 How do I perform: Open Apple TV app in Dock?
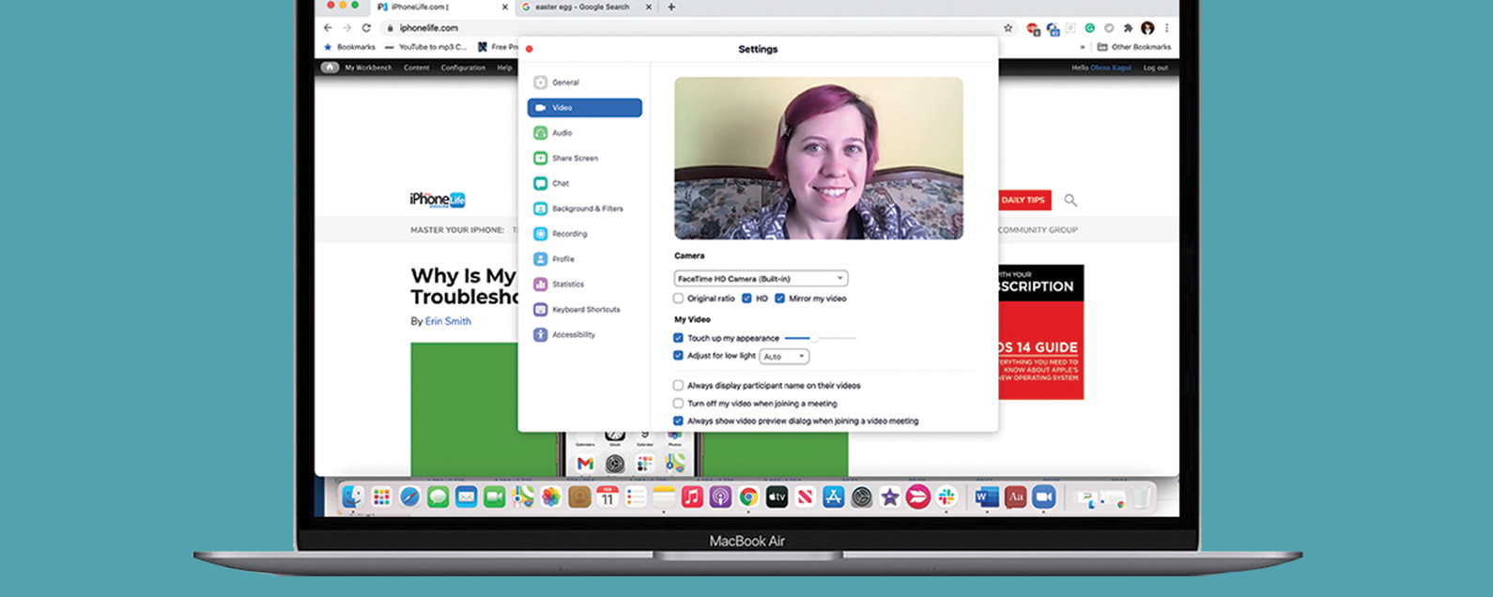[x=777, y=497]
